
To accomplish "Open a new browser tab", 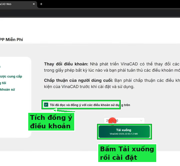I will (x=41, y=4).
